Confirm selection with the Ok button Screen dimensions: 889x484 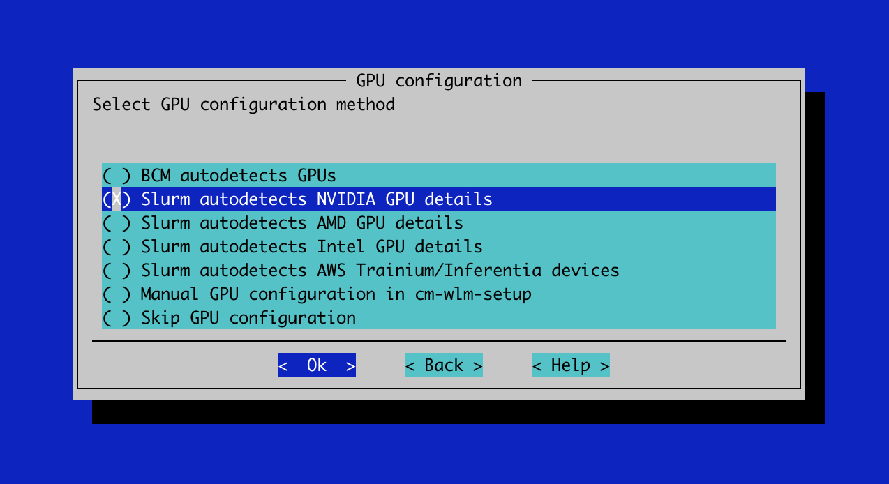317,365
